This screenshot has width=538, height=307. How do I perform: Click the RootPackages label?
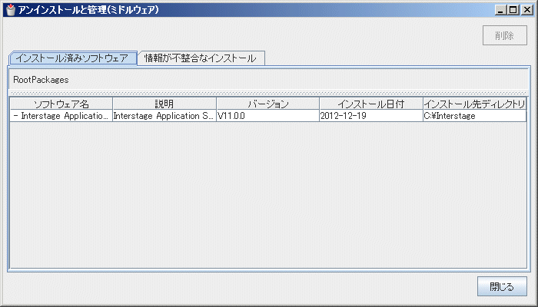click(x=41, y=80)
